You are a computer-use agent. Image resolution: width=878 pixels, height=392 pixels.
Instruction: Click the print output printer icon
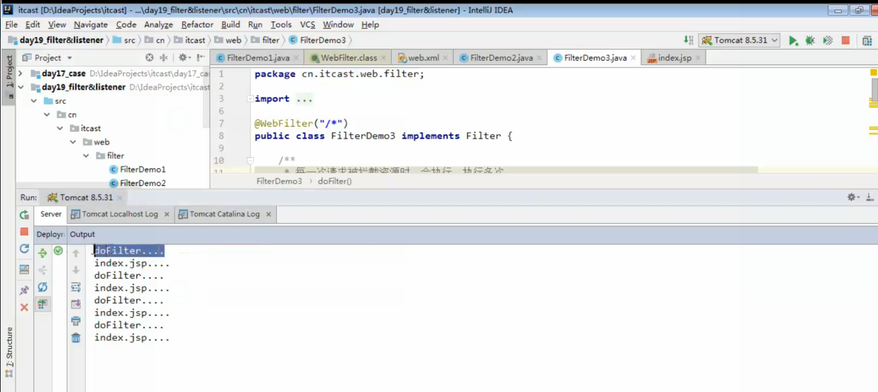(76, 321)
